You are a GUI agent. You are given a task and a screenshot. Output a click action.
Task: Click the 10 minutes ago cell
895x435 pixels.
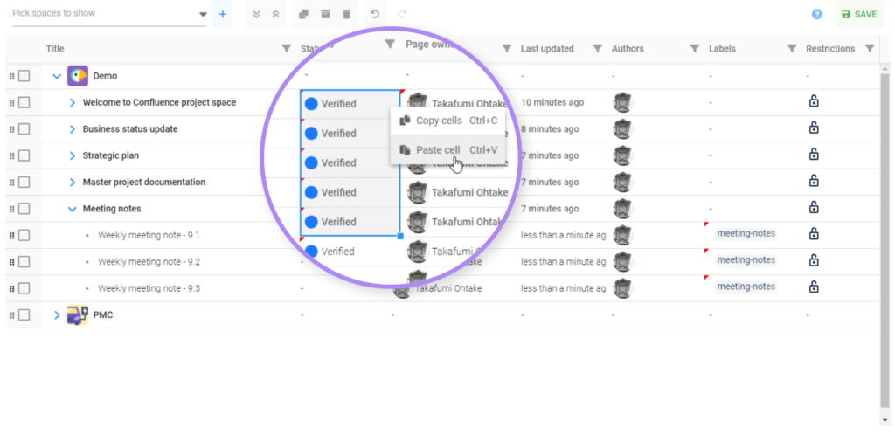[x=552, y=102]
